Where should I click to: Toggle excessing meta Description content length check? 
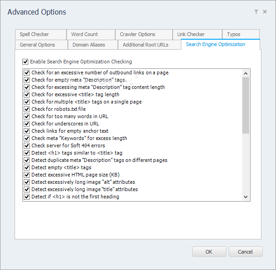point(26,87)
